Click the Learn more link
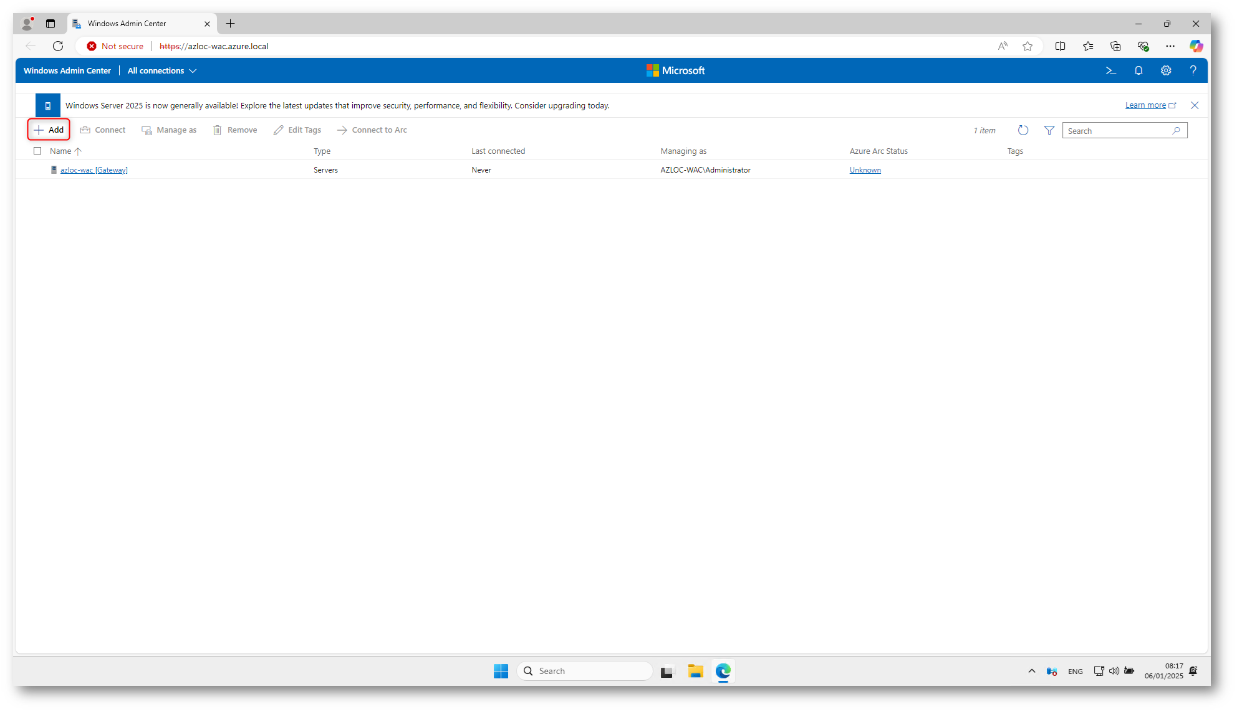 (1145, 105)
